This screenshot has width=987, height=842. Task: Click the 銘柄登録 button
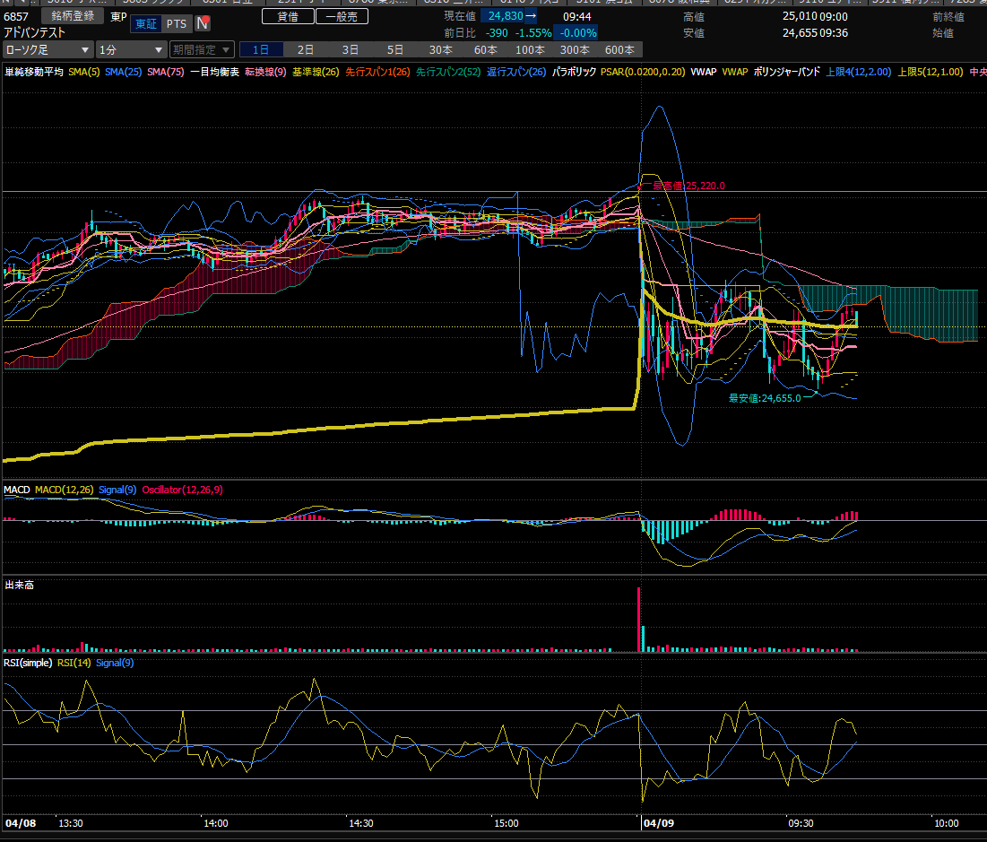click(x=73, y=16)
